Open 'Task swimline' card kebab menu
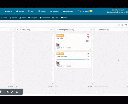 coord(88,56)
